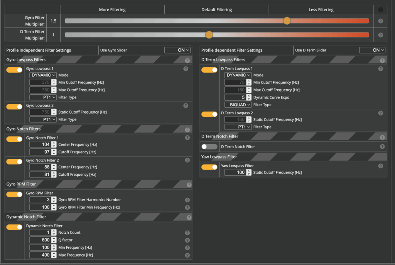Viewport: 395px width, 265px height.
Task: Click the D Term Filter Multiplier slider handle
Action: (209, 35)
